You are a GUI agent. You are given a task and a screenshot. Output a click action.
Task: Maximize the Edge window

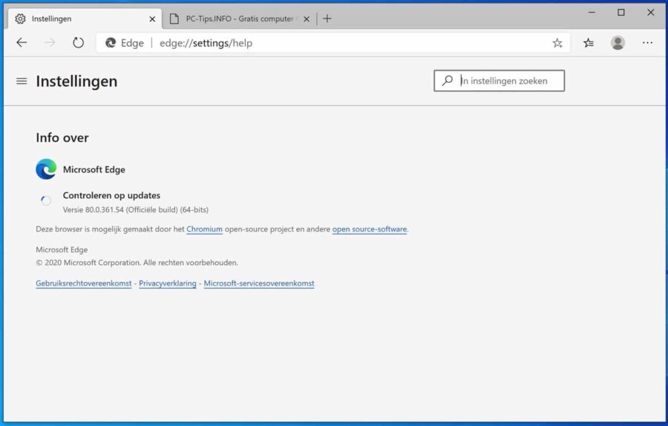621,13
